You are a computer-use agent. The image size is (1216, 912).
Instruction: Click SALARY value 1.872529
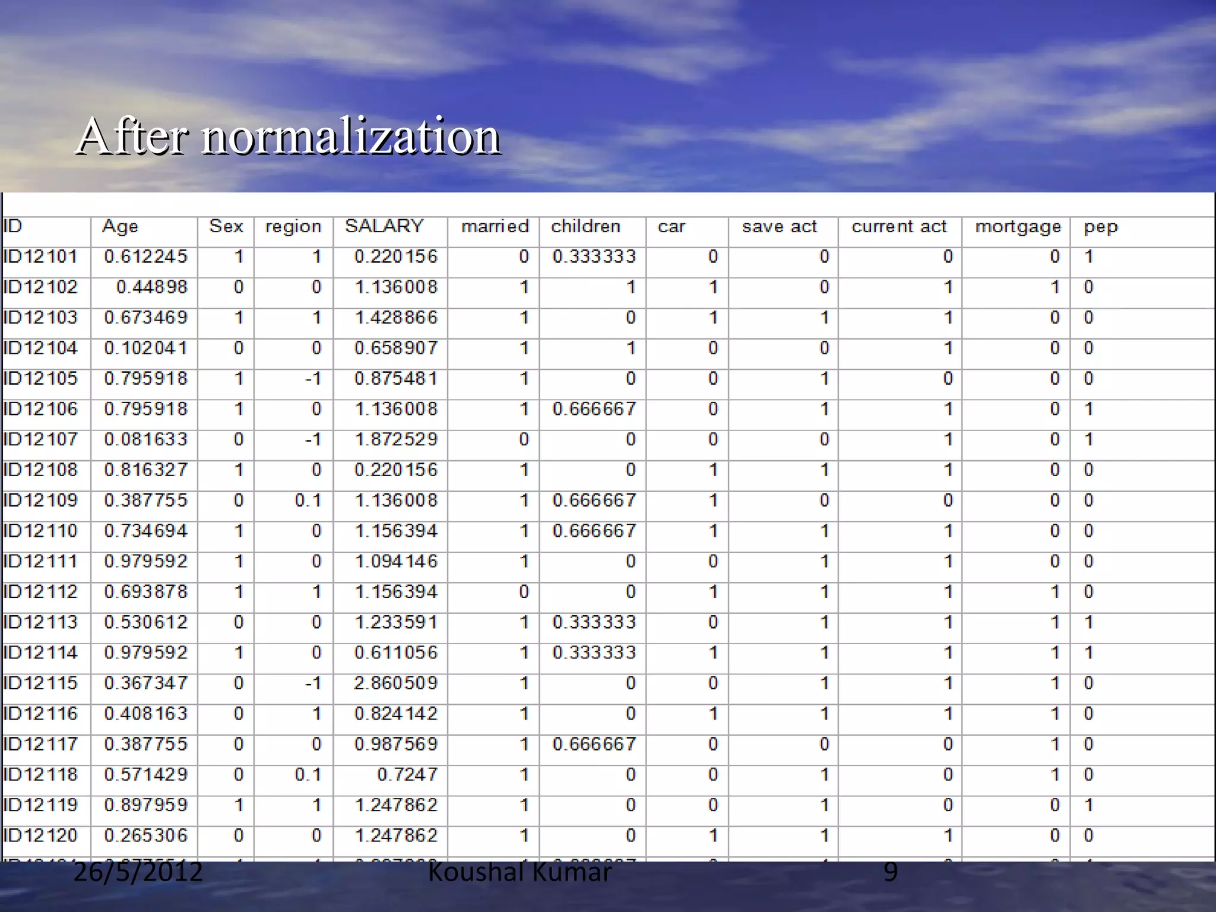[x=396, y=439]
